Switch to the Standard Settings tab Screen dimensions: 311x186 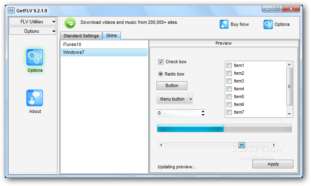point(81,36)
